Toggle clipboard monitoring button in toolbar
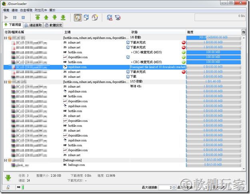Viewport: 250px width, 194px height. (x=78, y=17)
